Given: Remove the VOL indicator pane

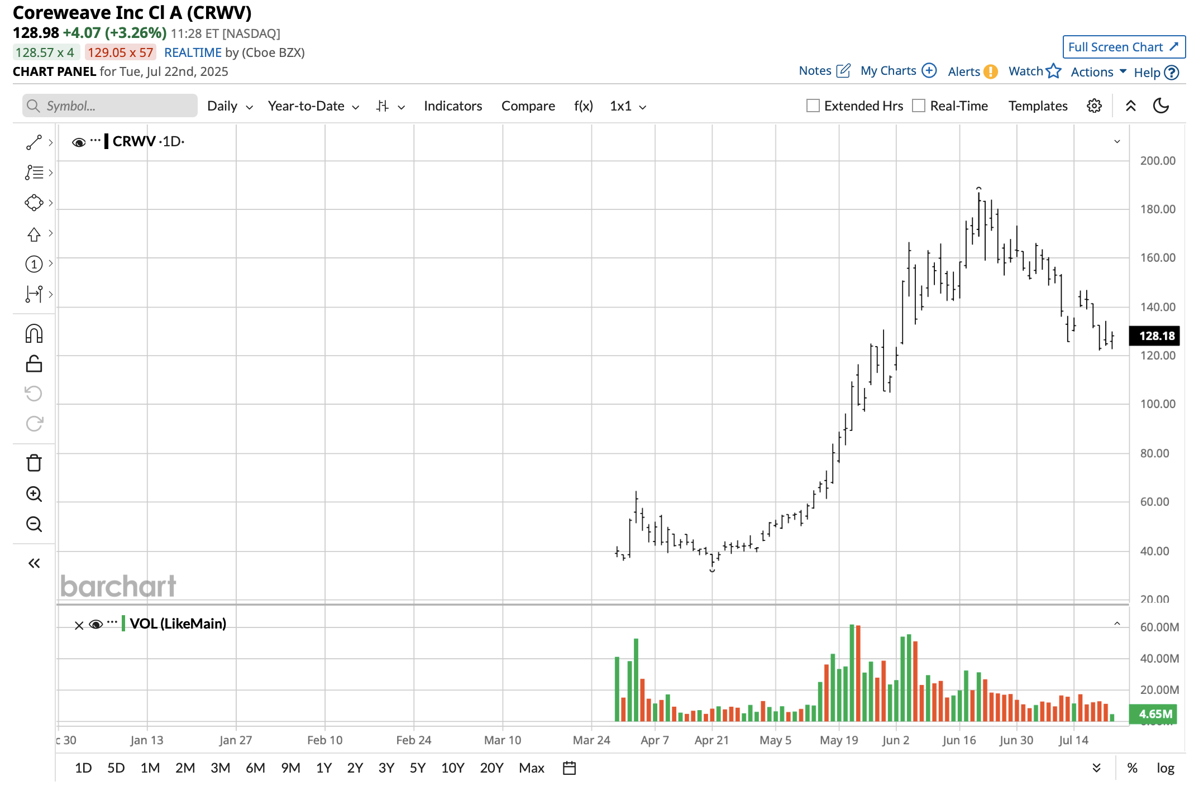Looking at the screenshot, I should [79, 625].
